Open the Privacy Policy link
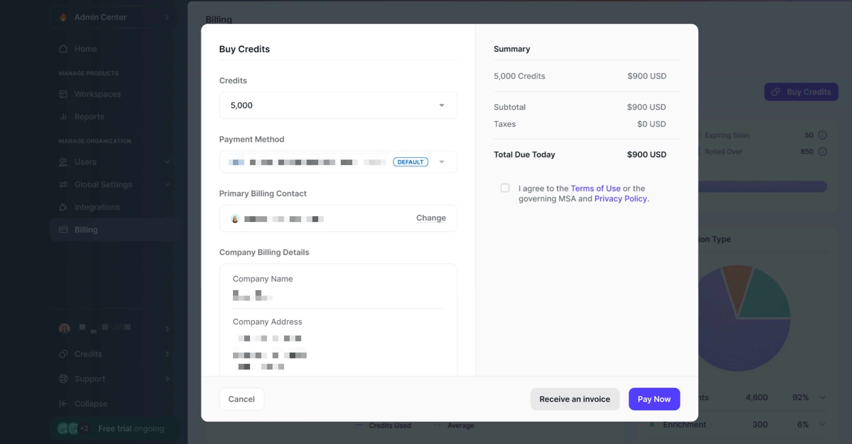852x444 pixels. coord(621,199)
